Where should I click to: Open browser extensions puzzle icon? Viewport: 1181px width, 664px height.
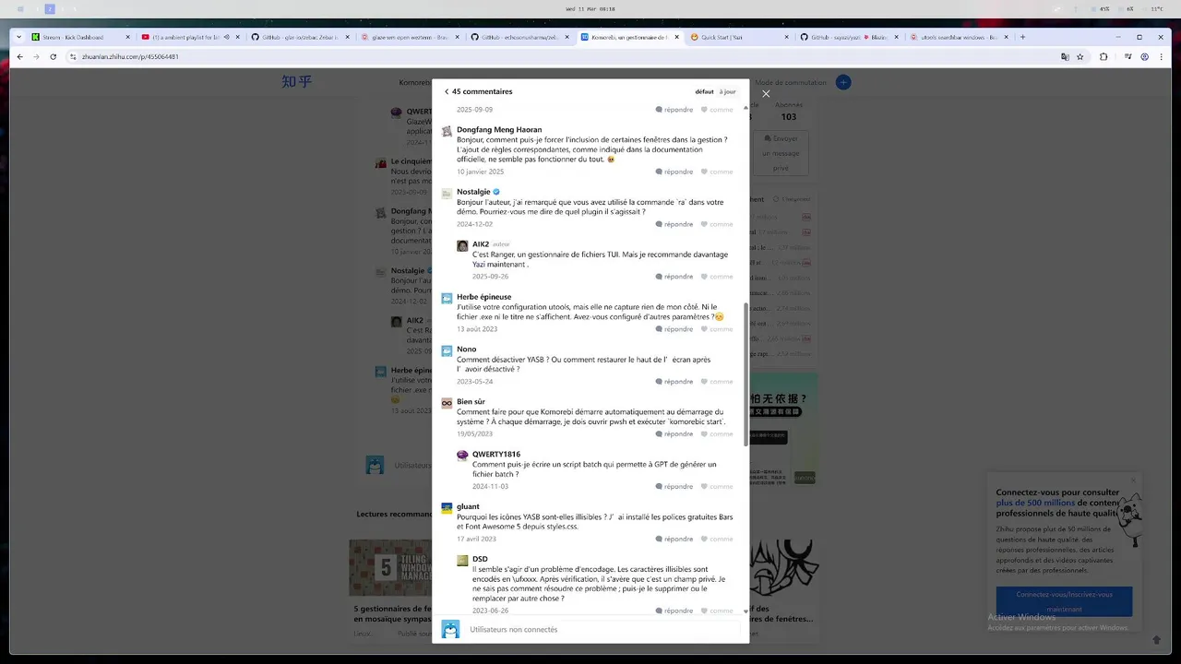[x=1103, y=56]
